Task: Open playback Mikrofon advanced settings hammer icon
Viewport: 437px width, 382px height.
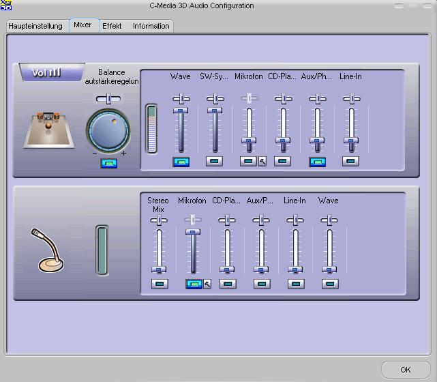Action: [x=262, y=161]
